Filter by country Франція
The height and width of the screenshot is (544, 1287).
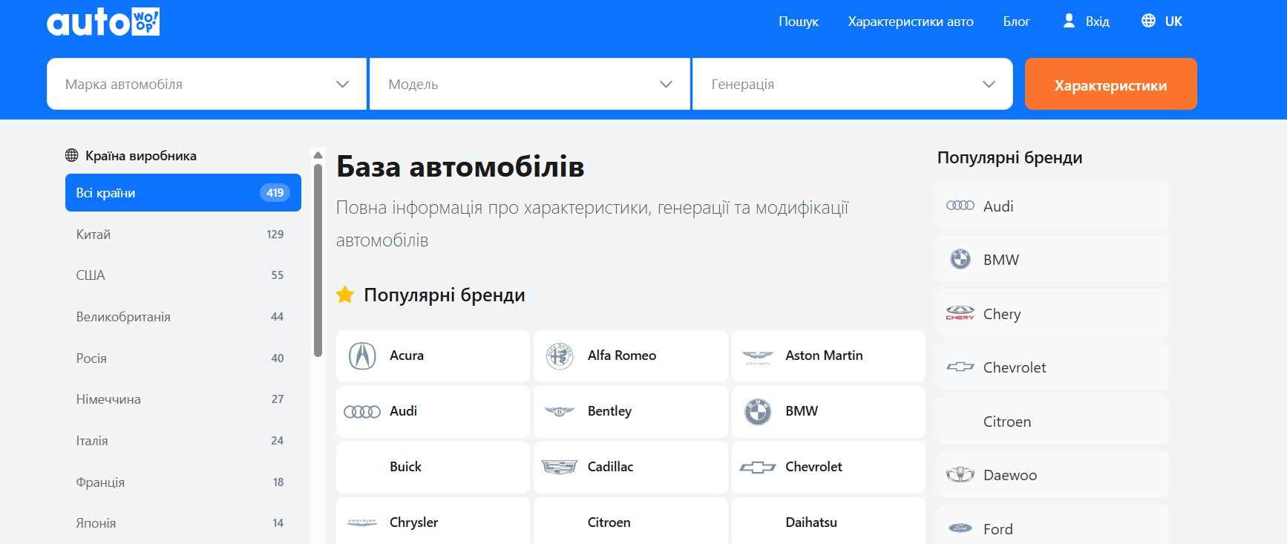click(183, 482)
